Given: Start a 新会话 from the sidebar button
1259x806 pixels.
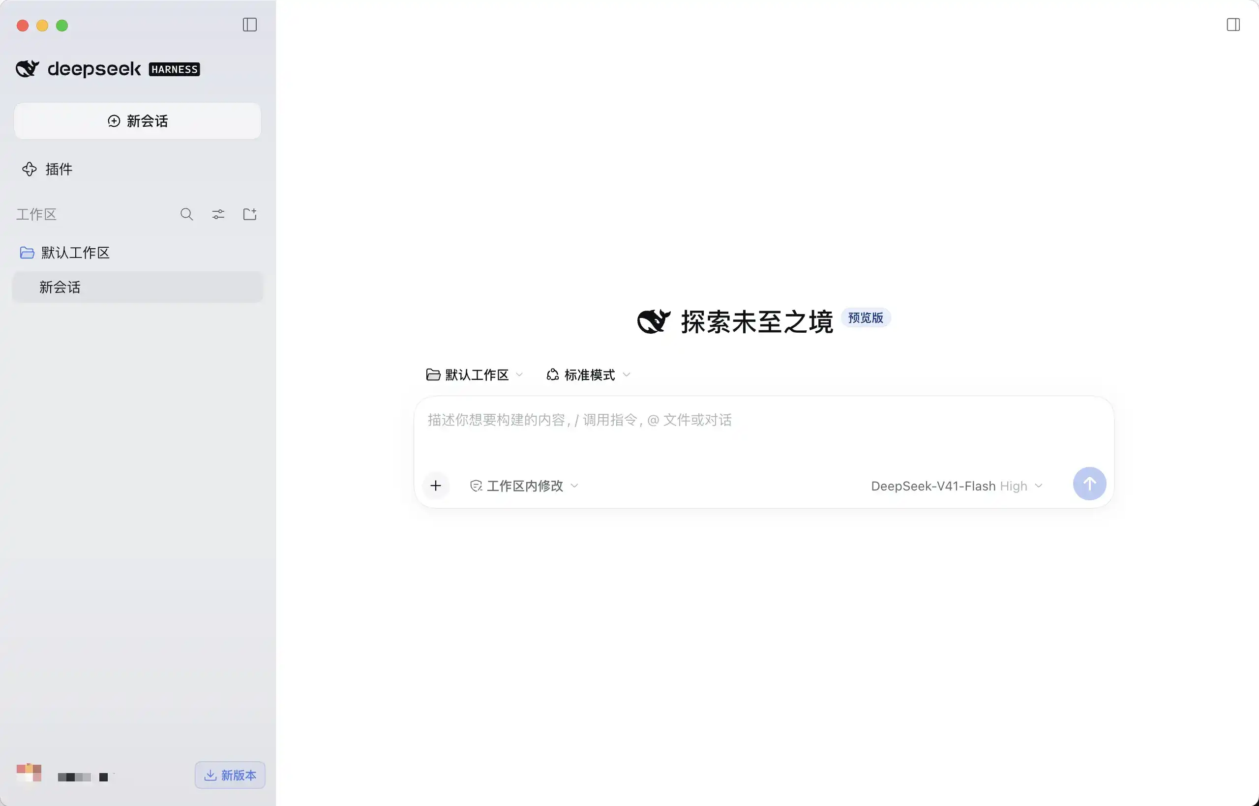Looking at the screenshot, I should pos(137,121).
